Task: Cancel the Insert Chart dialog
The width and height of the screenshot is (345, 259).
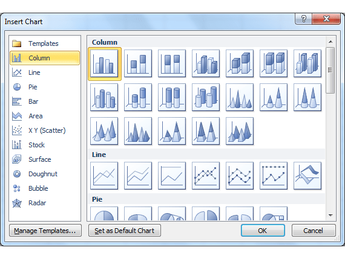Action: pyautogui.click(x=314, y=231)
